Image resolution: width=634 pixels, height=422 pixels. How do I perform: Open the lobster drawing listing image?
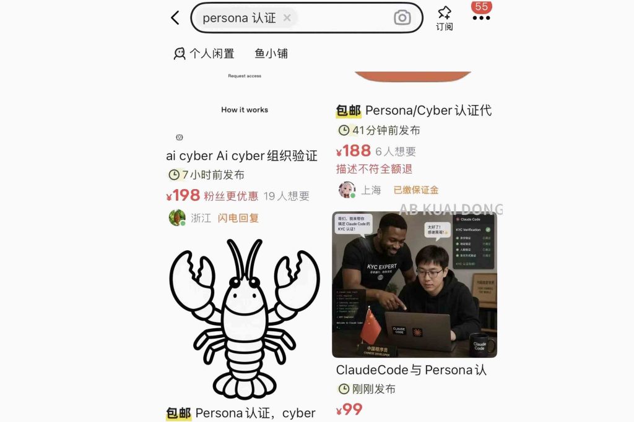coord(245,319)
